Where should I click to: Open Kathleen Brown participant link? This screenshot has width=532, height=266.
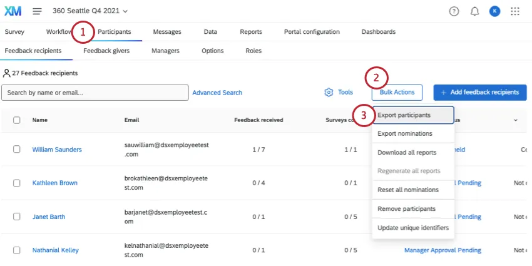[55, 183]
